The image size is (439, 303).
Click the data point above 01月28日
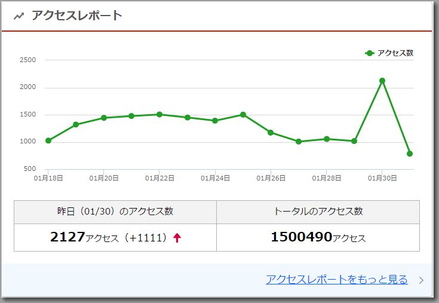tap(326, 139)
